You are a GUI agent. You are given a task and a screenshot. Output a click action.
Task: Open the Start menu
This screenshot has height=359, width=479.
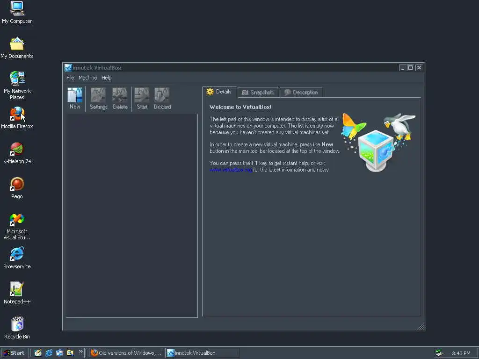[x=14, y=353]
